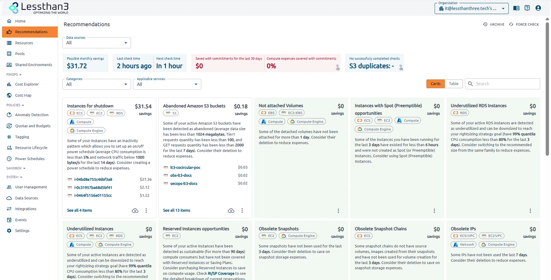Download items of Instances for shutdown card
This screenshot has height=280, width=551.
pos(135,211)
